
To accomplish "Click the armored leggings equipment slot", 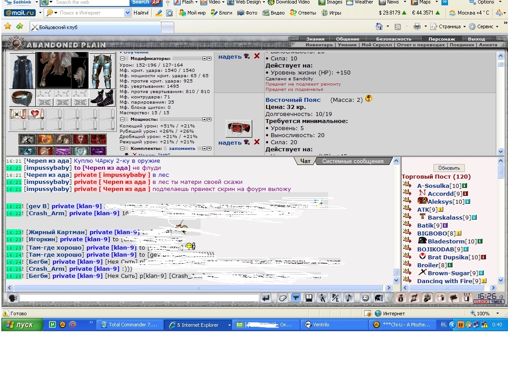I will point(102,71).
